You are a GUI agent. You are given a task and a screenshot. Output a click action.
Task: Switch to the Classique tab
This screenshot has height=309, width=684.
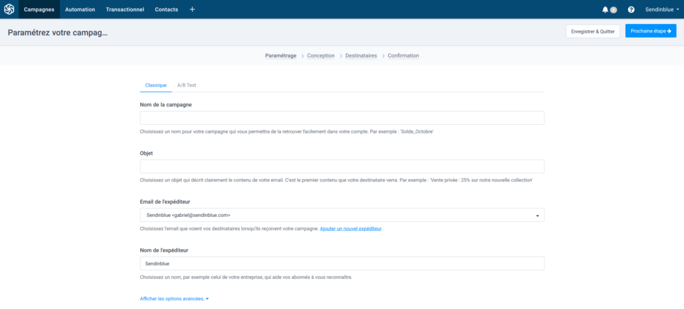156,85
